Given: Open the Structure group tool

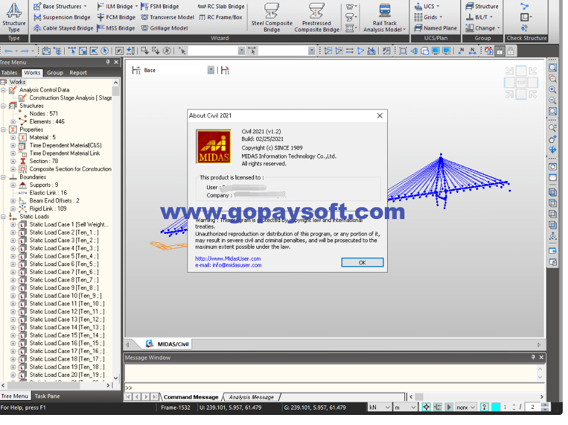Looking at the screenshot, I should [x=482, y=6].
